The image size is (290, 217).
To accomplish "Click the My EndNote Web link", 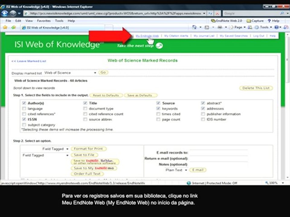I will click(147, 36).
